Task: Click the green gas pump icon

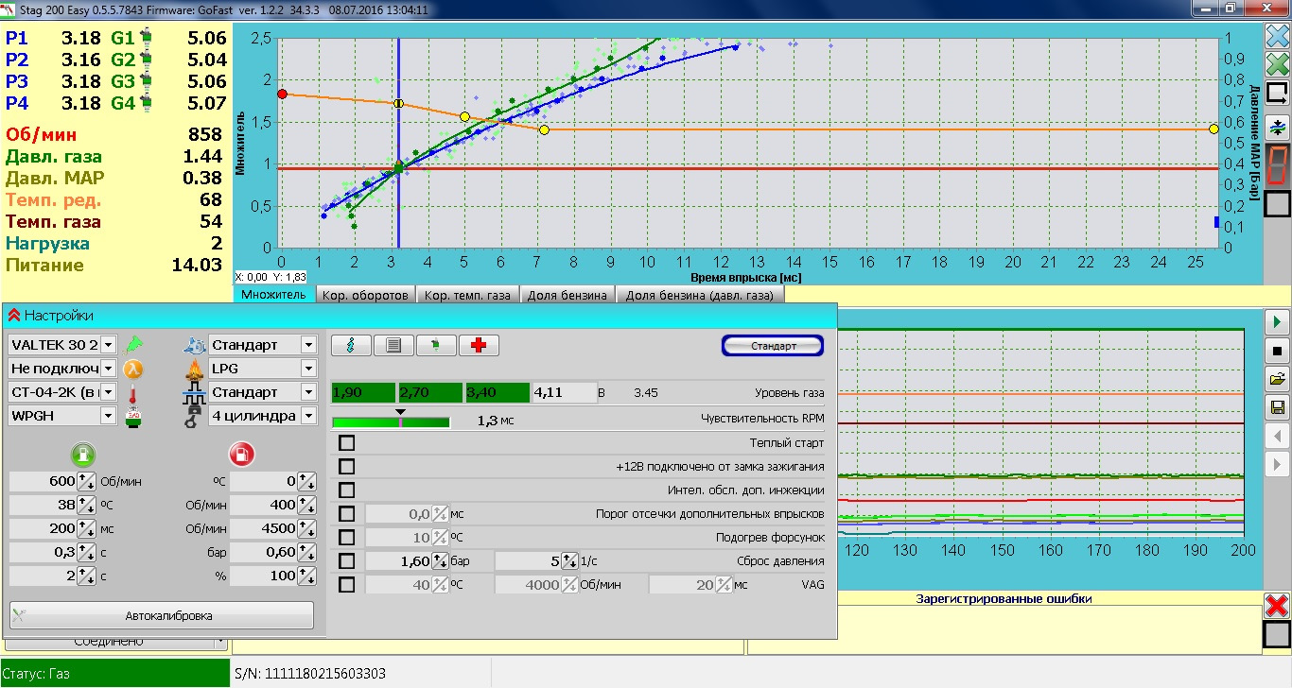Action: coord(82,454)
